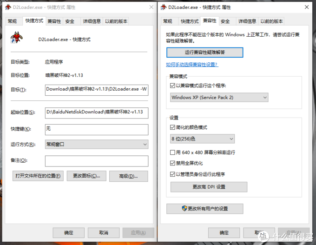Click the title bar icon of the right D2Loader properties window

164,7
